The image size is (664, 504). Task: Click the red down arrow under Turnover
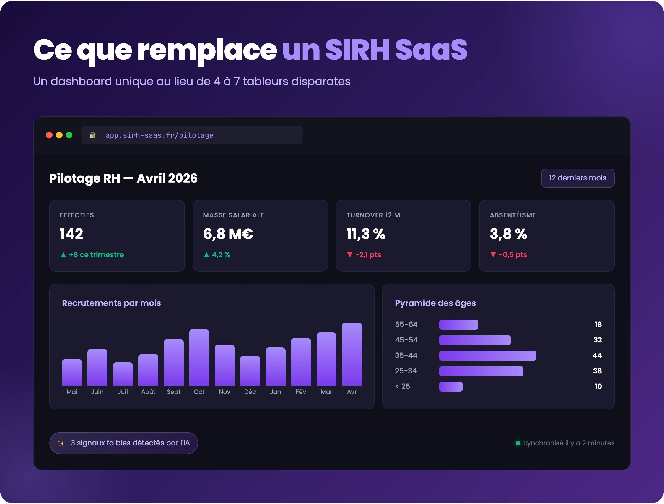click(x=349, y=254)
